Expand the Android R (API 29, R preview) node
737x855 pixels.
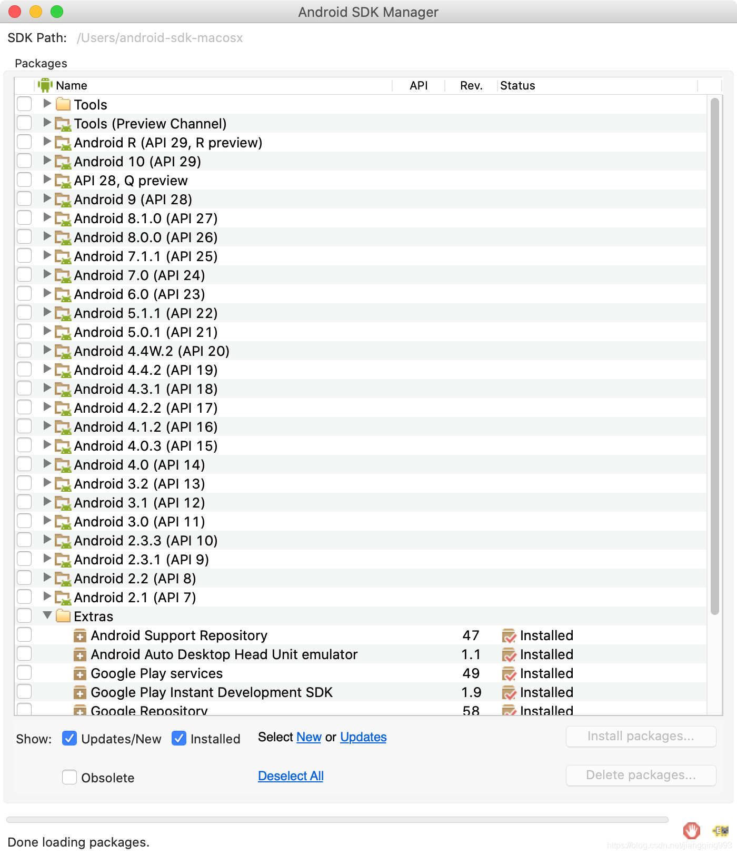pos(47,141)
